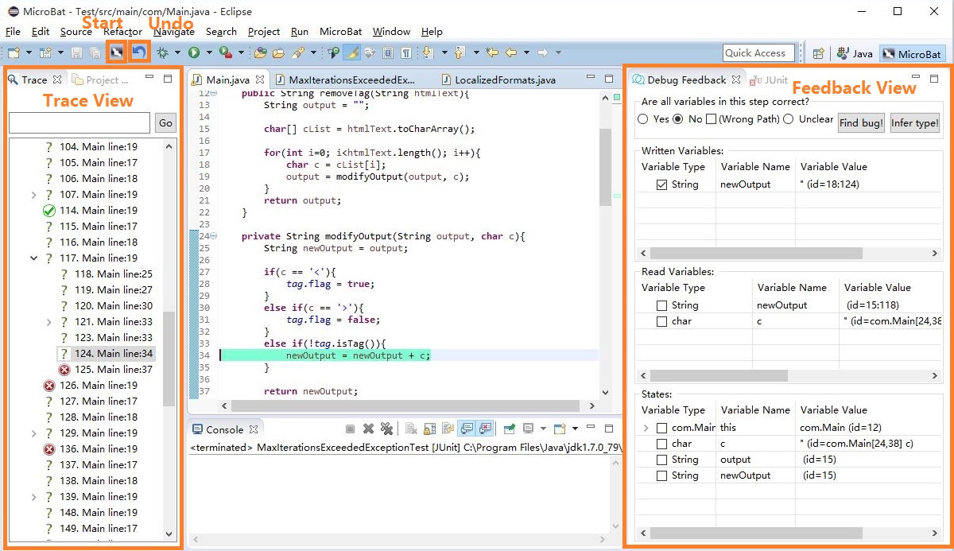Click Open Perspective icon
Image resolution: width=954 pixels, height=551 pixels.
[x=818, y=53]
